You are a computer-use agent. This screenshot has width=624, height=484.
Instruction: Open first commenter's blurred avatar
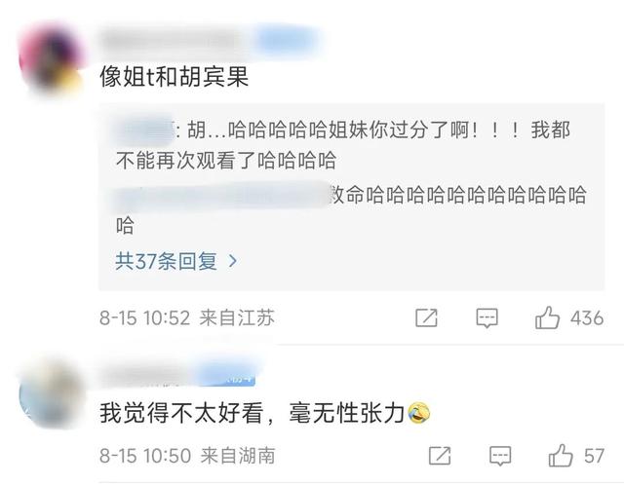point(51,59)
